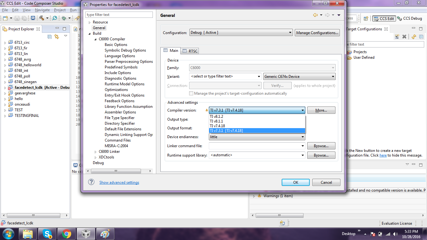Click the Debug bug toolbar icon

[64, 18]
